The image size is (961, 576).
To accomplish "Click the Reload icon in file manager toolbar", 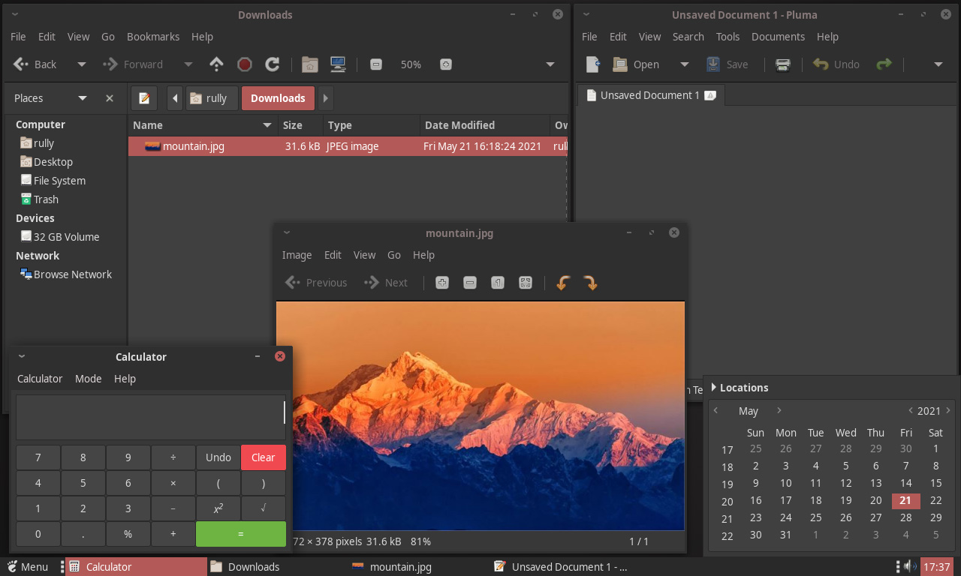I will (x=273, y=64).
